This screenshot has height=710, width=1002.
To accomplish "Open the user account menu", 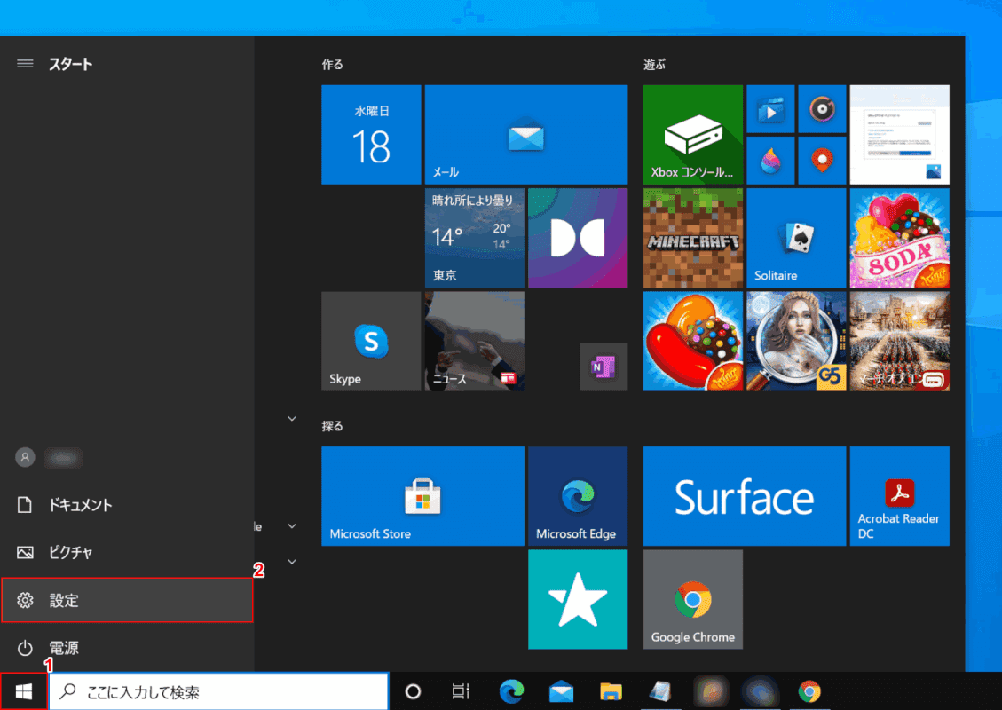I will click(127, 458).
